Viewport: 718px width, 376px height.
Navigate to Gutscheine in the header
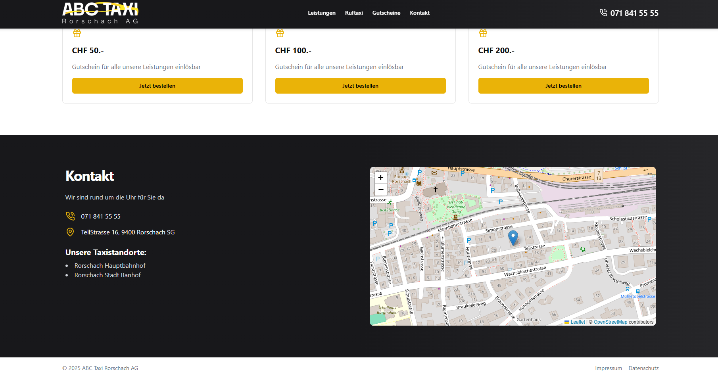tap(386, 13)
